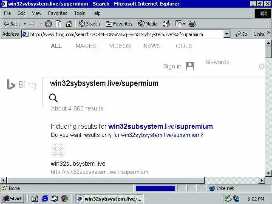
Task: Expand the Links toolbar chevron
Action: click(x=268, y=33)
